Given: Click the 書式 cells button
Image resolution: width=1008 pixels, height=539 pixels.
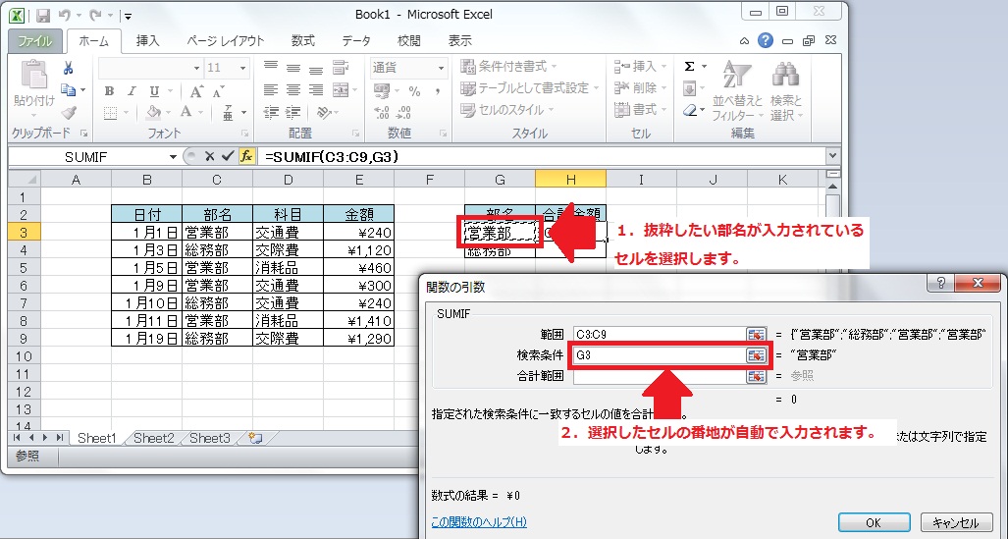Looking at the screenshot, I should coord(641,110).
